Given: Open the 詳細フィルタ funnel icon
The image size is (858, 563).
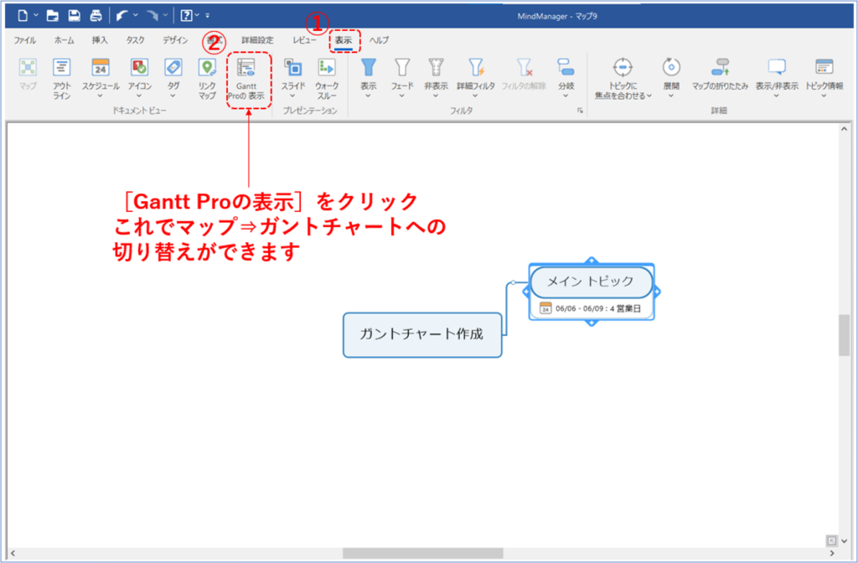Looking at the screenshot, I should tap(476, 68).
